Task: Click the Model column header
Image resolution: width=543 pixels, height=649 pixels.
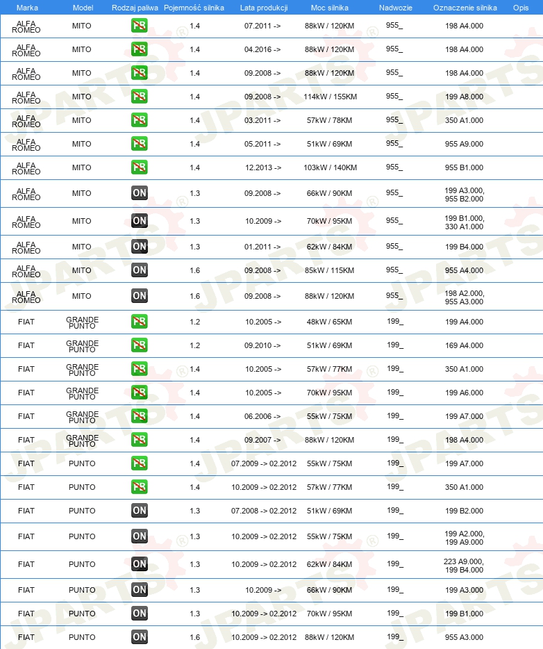Action: click(83, 8)
